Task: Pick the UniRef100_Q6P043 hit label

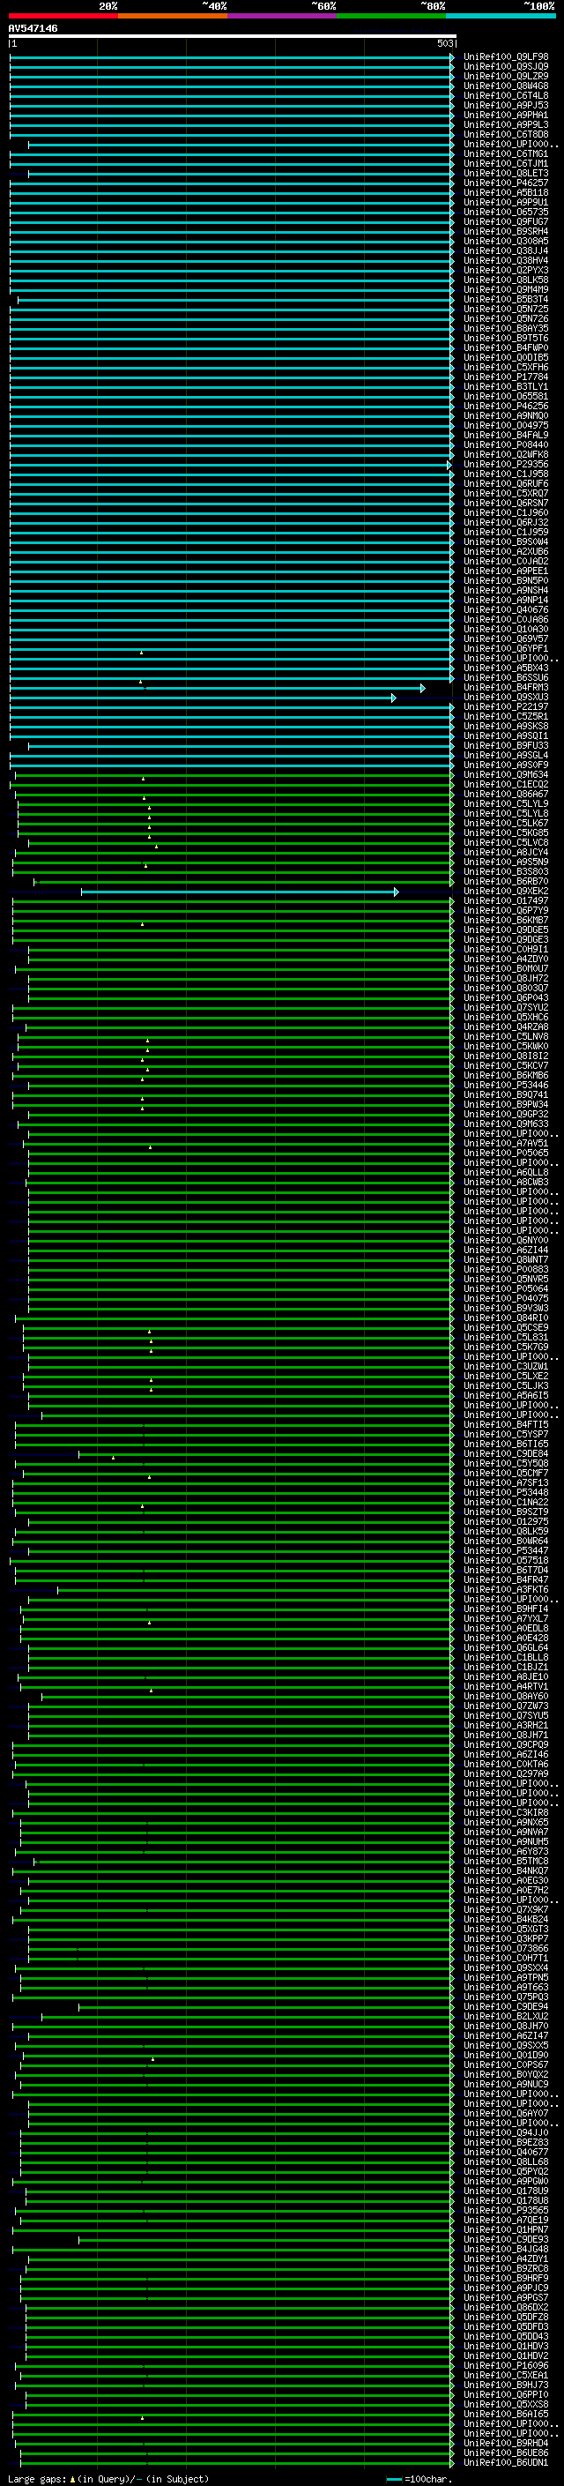Action: point(505,999)
